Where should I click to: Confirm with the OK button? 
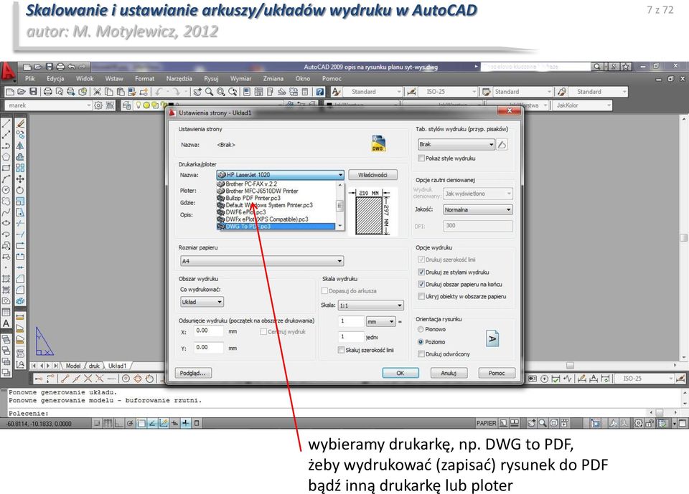[x=400, y=374]
